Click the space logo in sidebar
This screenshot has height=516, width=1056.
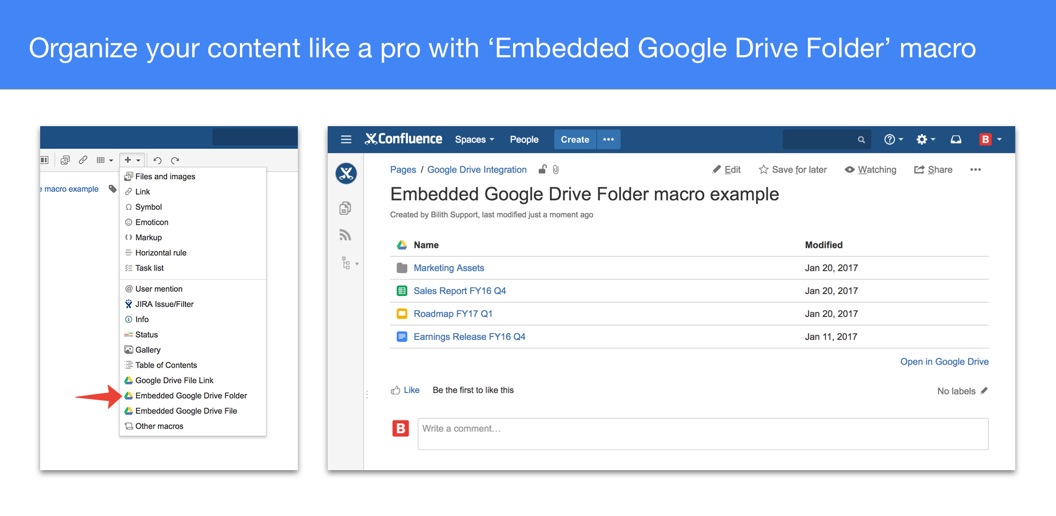coord(346,173)
